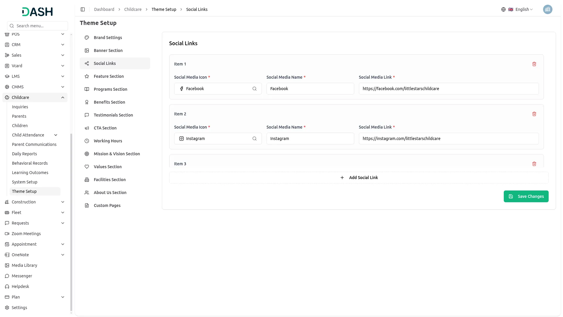Open the user avatar in the top right
Viewport: 563px width, 317px height.
547,9
